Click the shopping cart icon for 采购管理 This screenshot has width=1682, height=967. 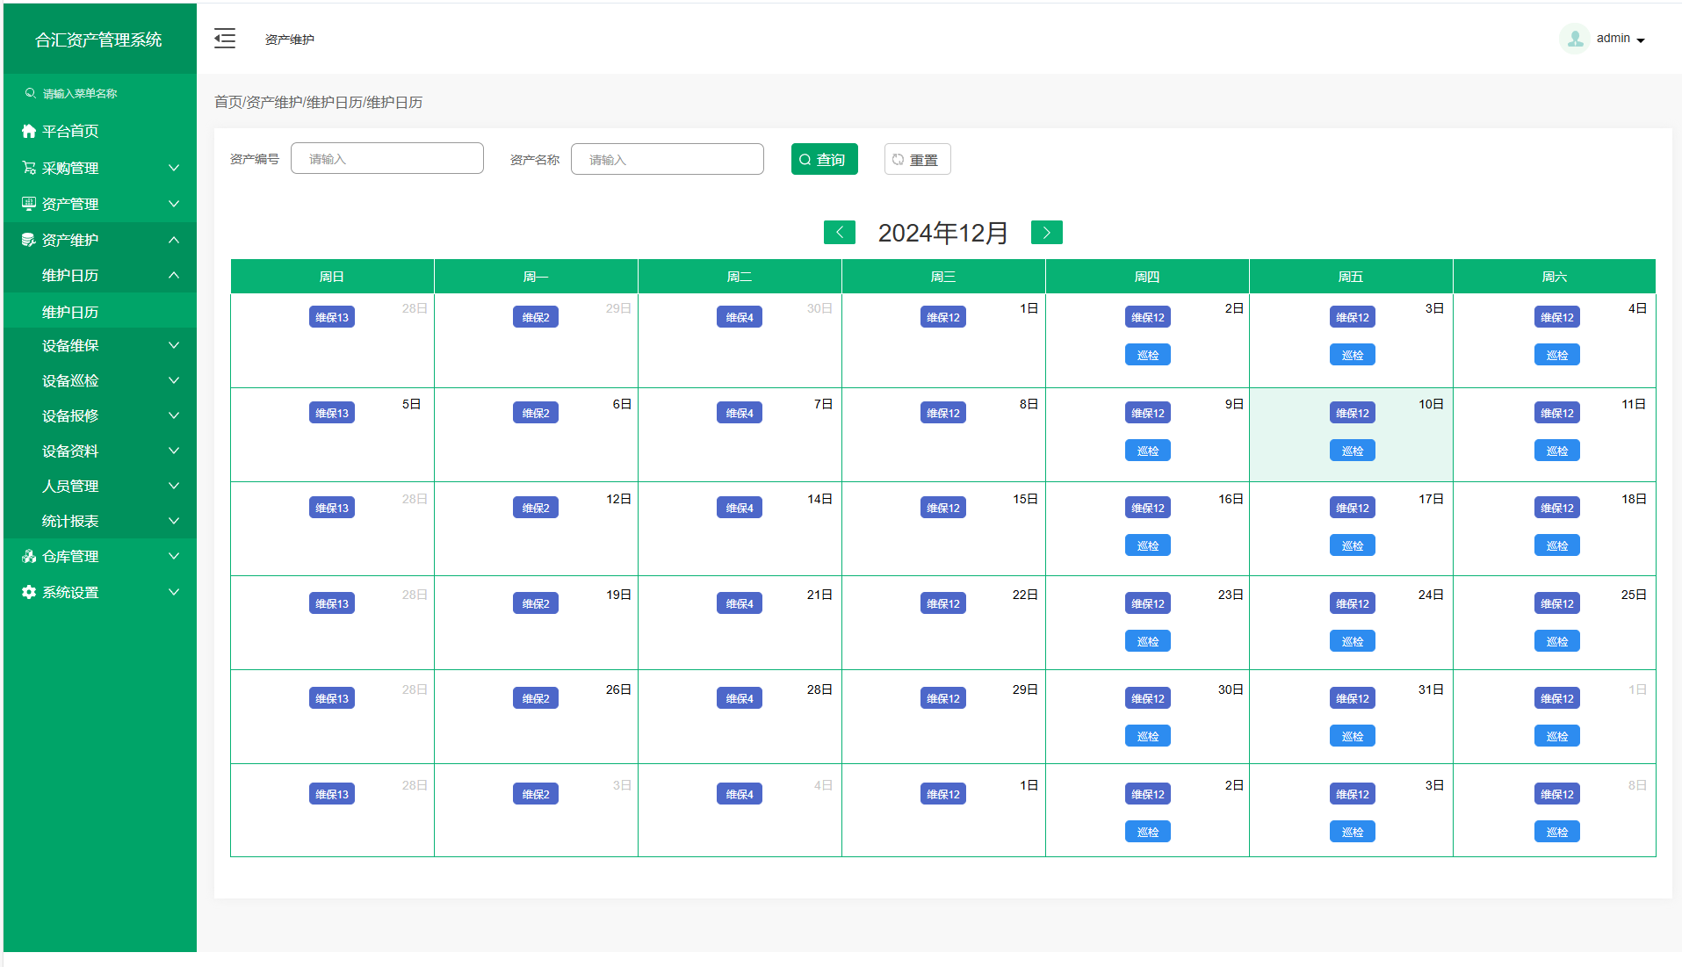click(x=29, y=168)
